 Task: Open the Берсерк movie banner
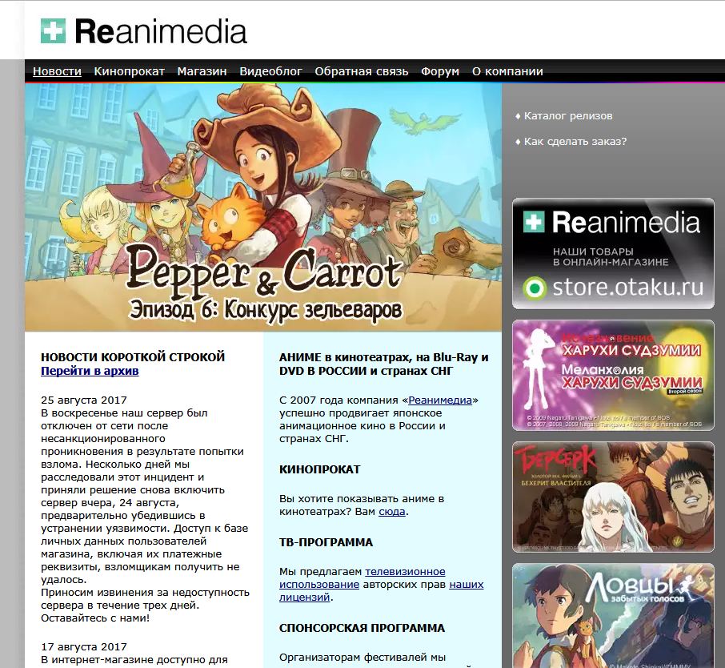[x=613, y=497]
